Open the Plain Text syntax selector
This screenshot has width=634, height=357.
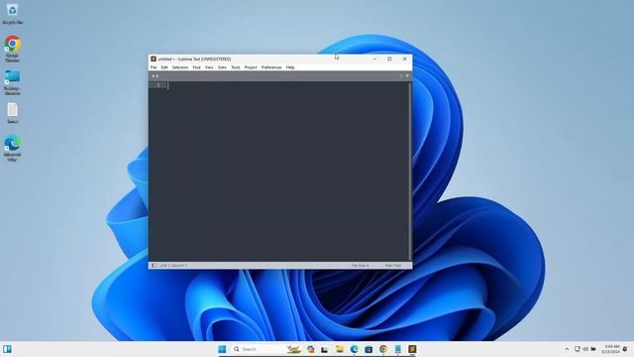(x=393, y=266)
